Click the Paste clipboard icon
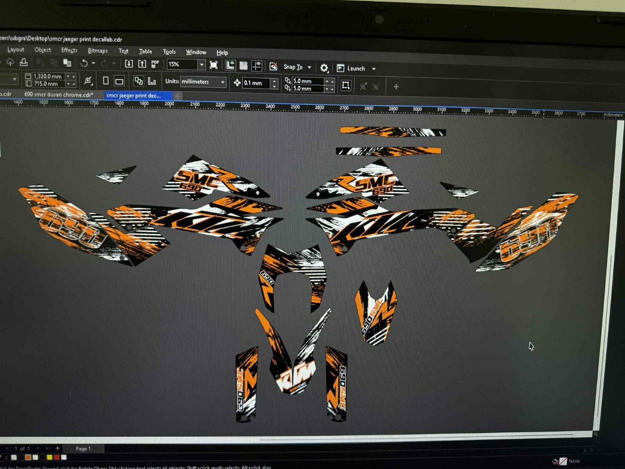The height and width of the screenshot is (469, 625). (x=67, y=63)
